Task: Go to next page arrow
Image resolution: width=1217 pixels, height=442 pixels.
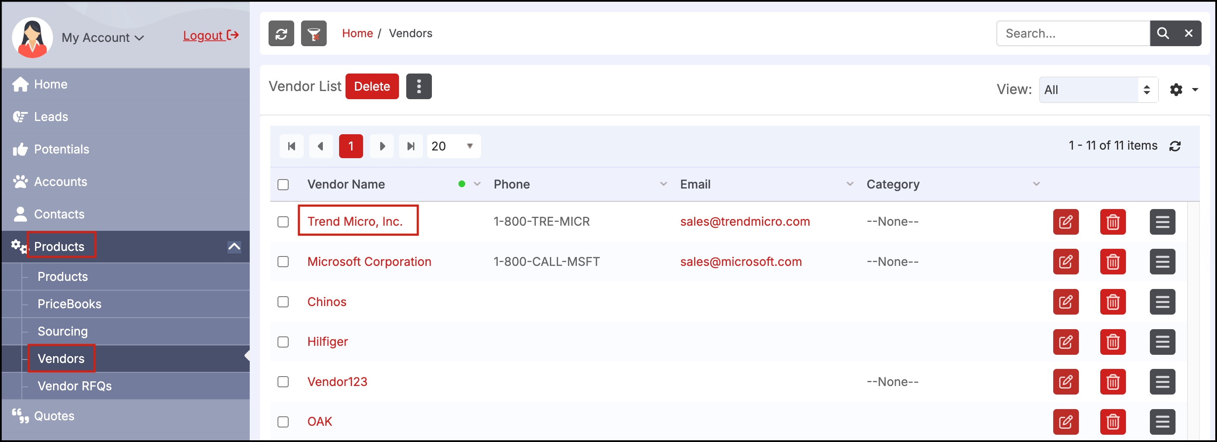Action: (x=382, y=146)
